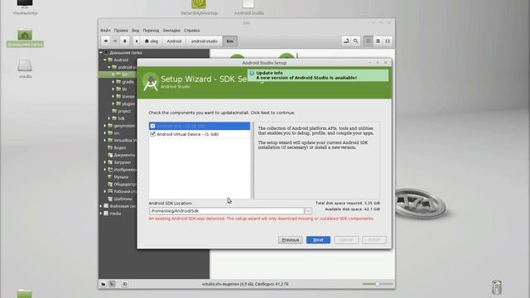This screenshot has height=298, width=530.
Task: Expand the license folder arrow
Action: pos(113,96)
